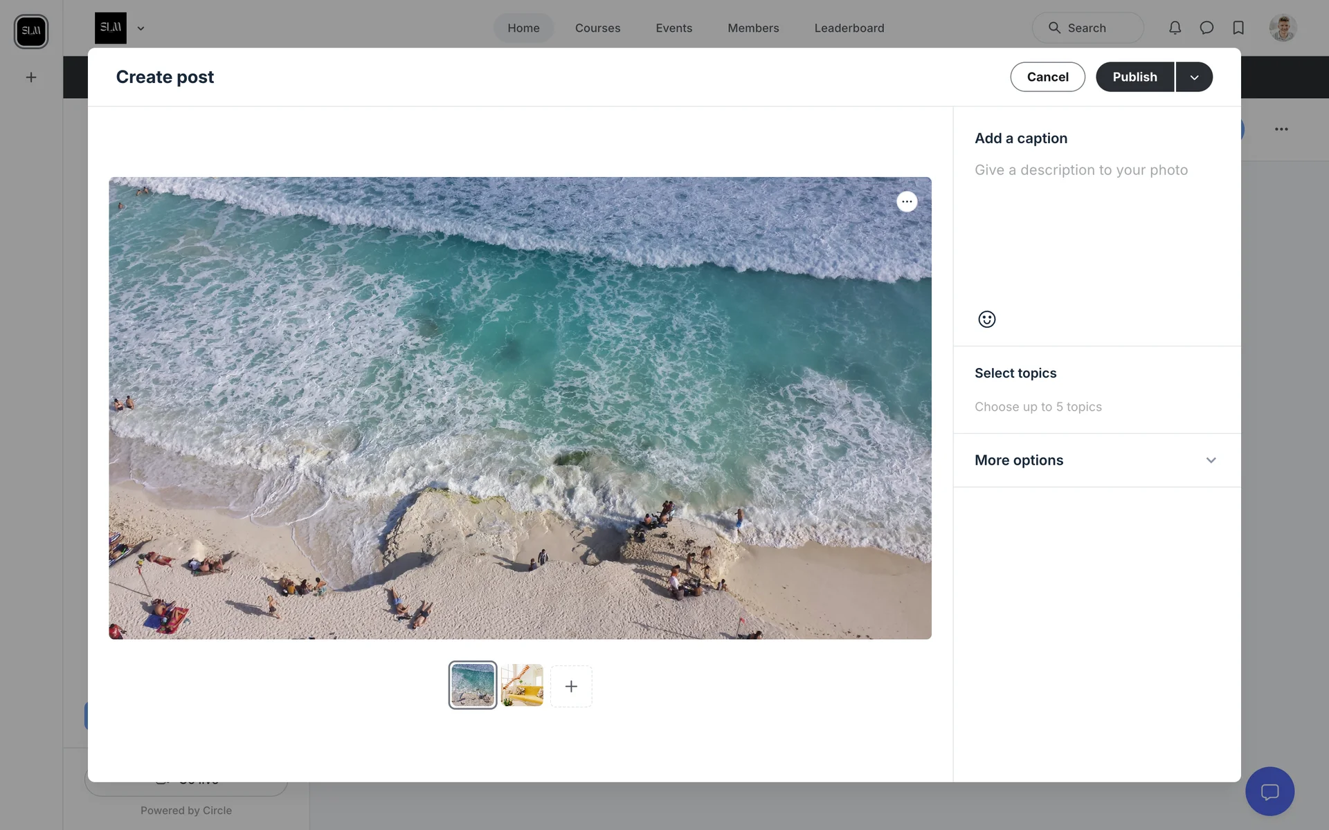Cancel the post creation

click(x=1047, y=77)
